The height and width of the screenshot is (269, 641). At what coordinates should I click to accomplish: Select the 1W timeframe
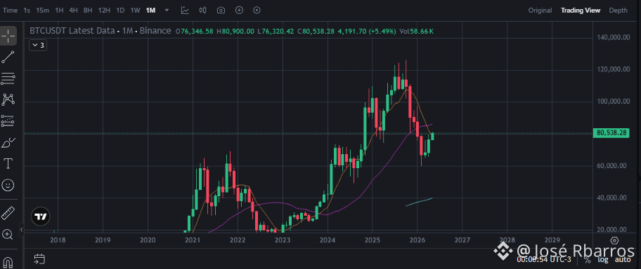pos(136,11)
